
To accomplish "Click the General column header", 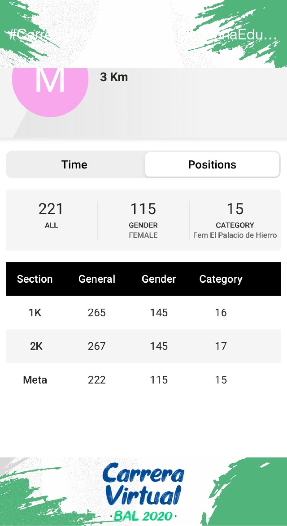I will click(97, 279).
